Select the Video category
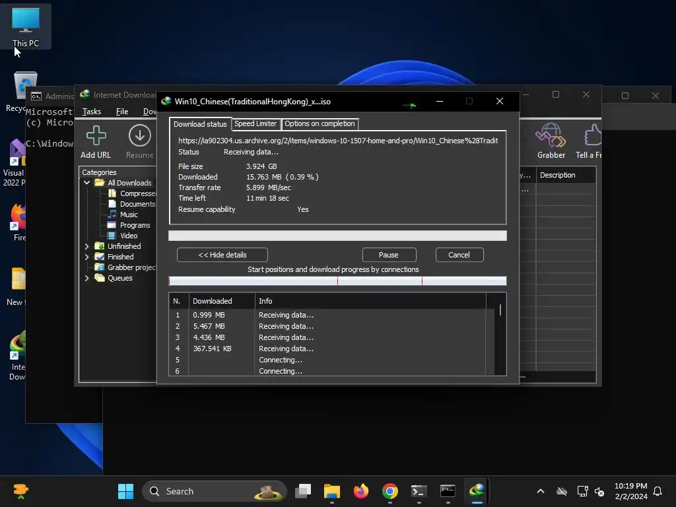 coord(123,236)
